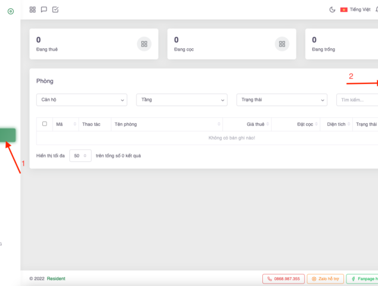Viewport: 378px width, 286px height.
Task: Click the Zalo hỗ trợ button
Action: [325, 278]
